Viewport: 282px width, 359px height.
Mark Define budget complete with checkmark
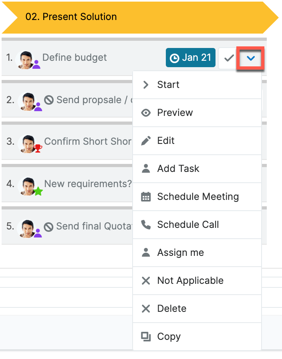tap(229, 58)
